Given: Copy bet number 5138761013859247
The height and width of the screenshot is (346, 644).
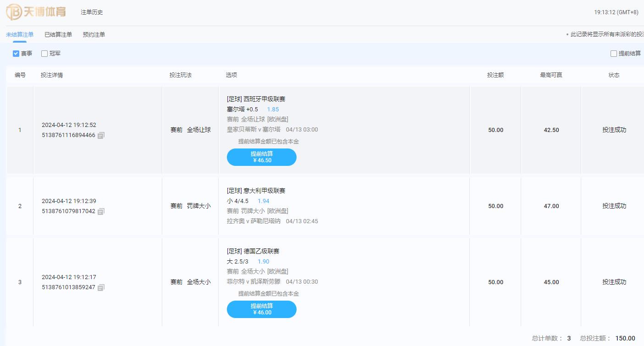Looking at the screenshot, I should [x=101, y=288].
